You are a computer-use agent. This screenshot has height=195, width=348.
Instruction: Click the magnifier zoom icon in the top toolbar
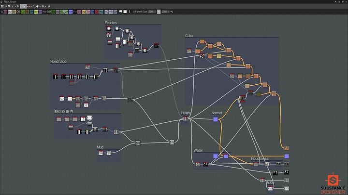18,6
